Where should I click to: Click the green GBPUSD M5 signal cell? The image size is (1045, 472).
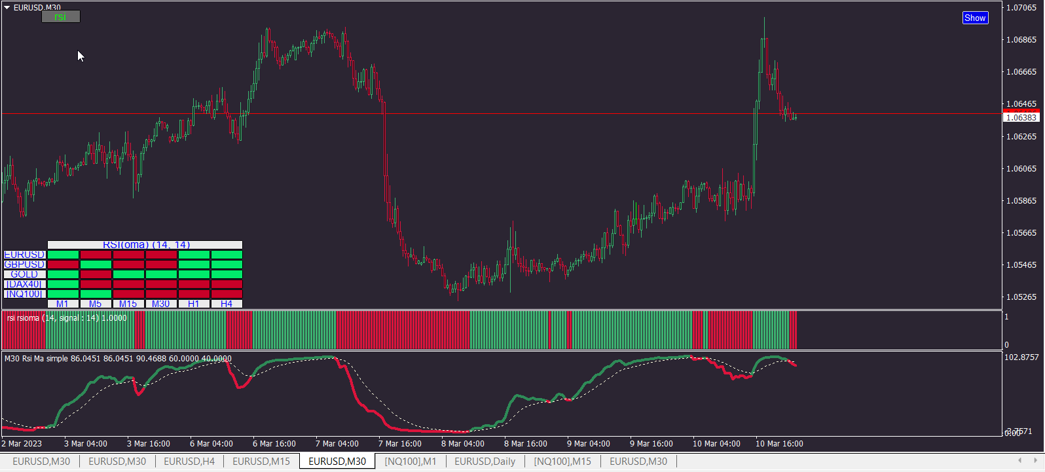[96, 264]
